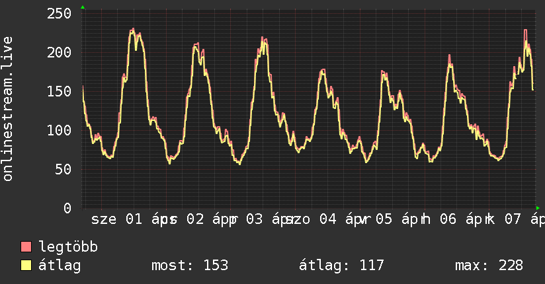
Task: Click the red legtöbb legend swatch
Action: point(26,247)
